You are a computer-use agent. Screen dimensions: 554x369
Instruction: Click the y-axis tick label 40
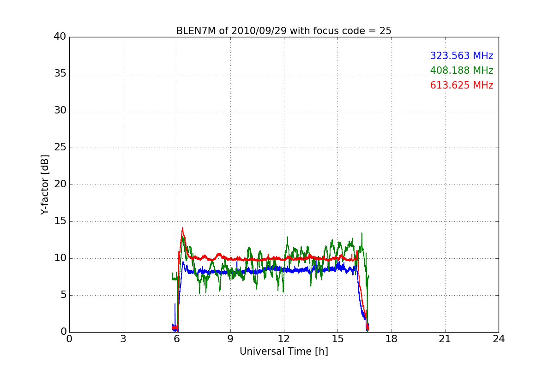60,37
